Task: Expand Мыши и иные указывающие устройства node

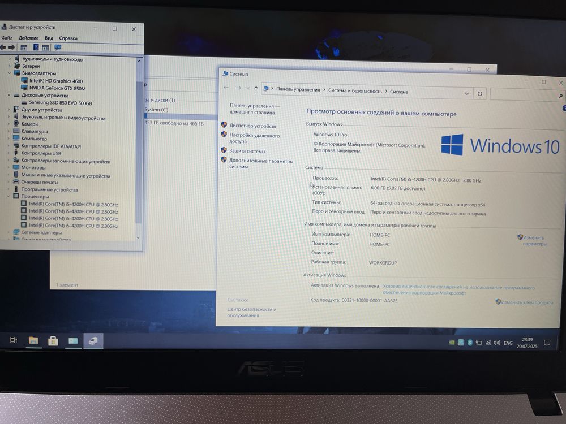Action: pos(8,175)
